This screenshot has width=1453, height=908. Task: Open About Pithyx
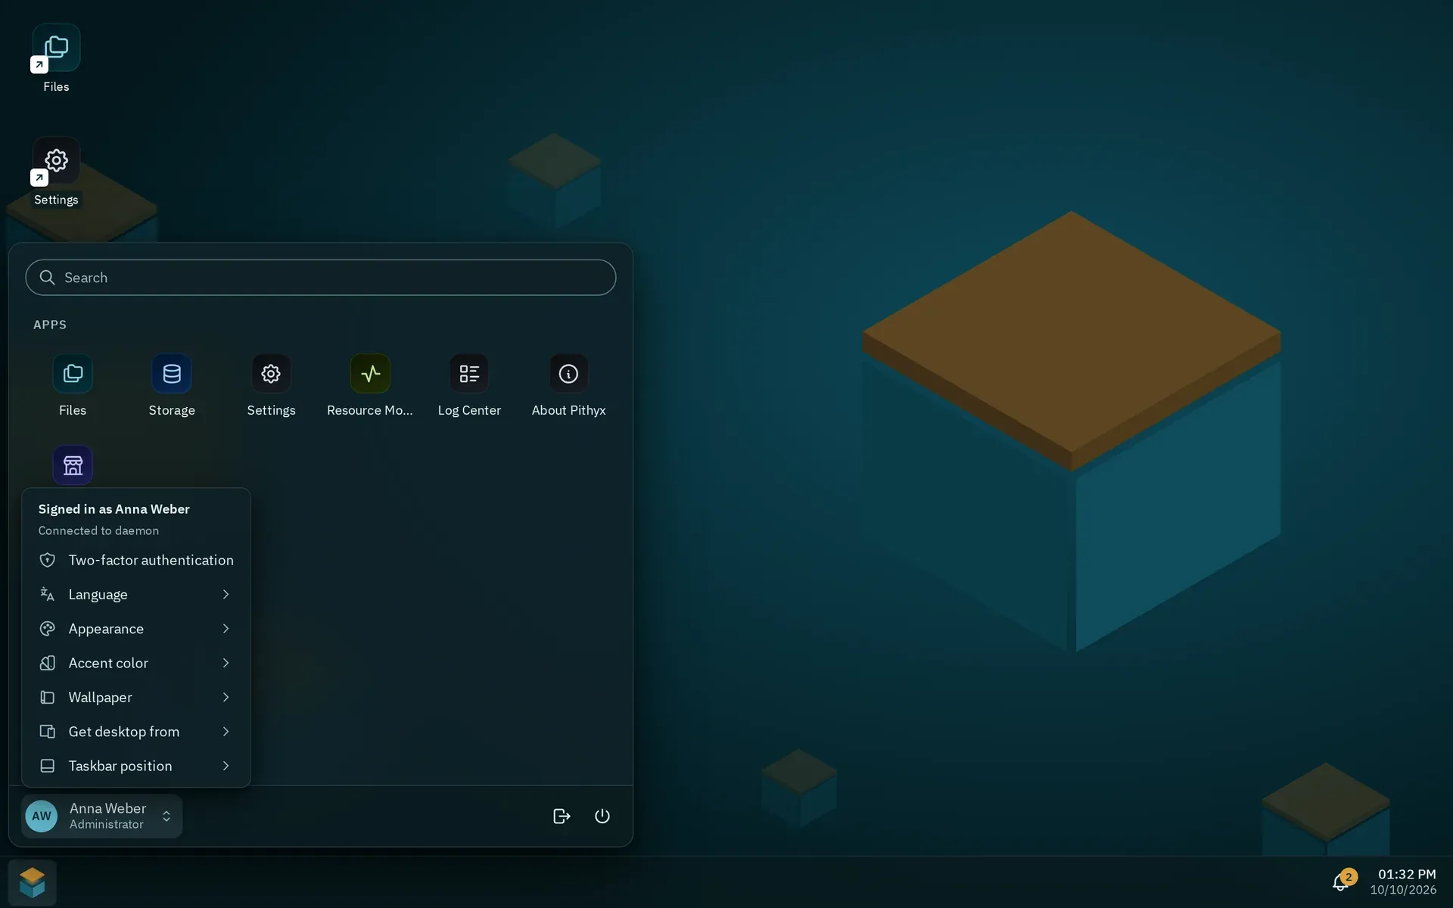click(568, 386)
